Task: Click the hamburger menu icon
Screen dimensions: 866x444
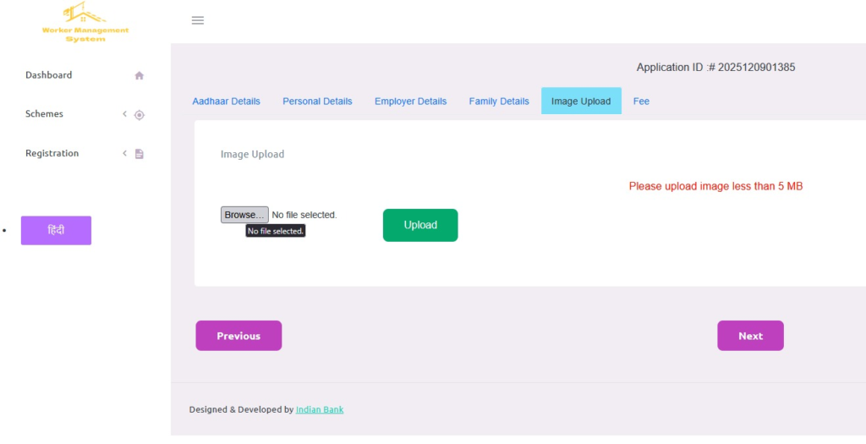Action: click(198, 20)
